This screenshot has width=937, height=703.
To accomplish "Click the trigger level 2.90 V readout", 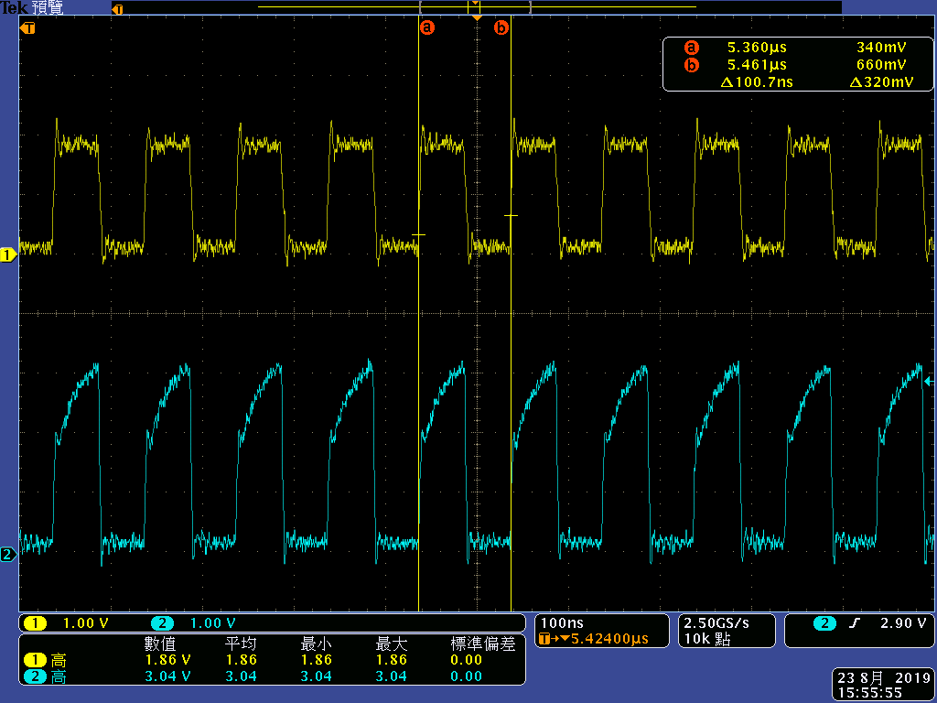I will tap(903, 622).
